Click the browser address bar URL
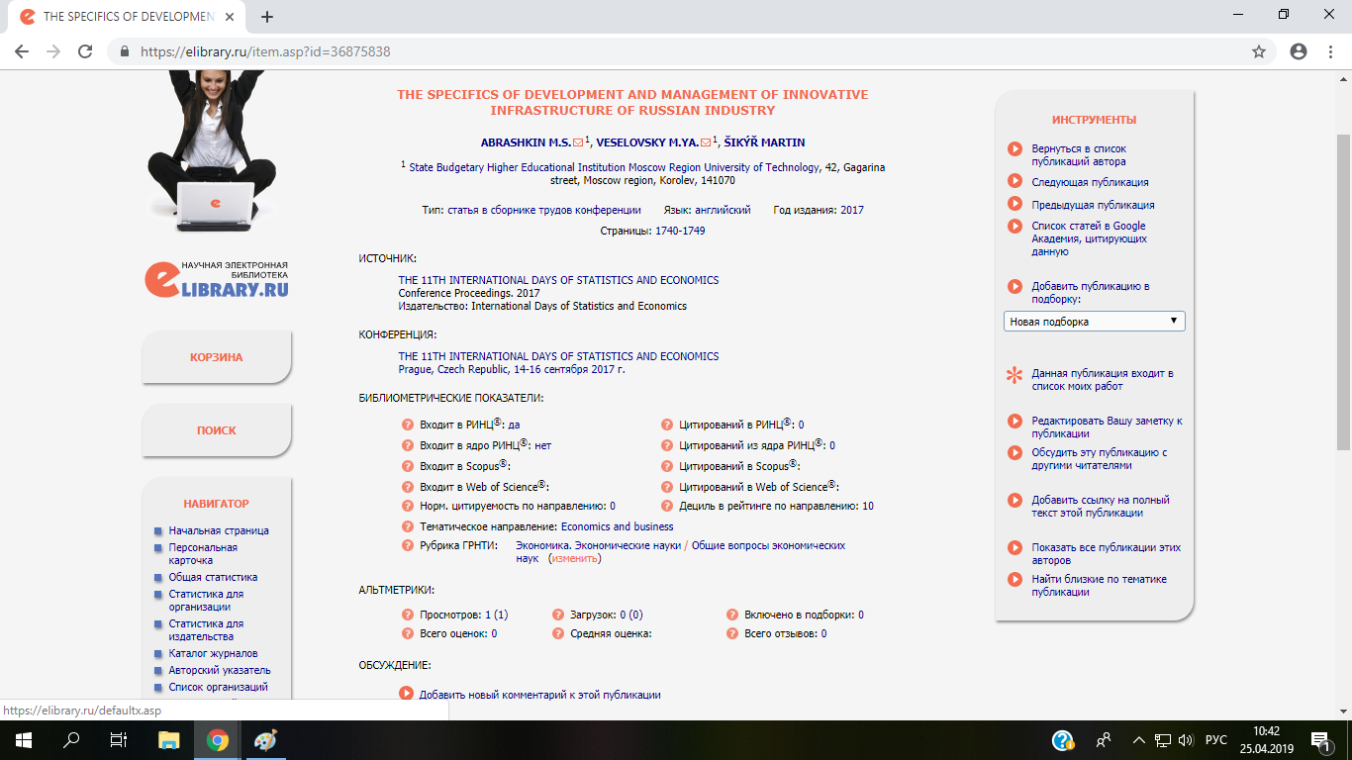 265,51
